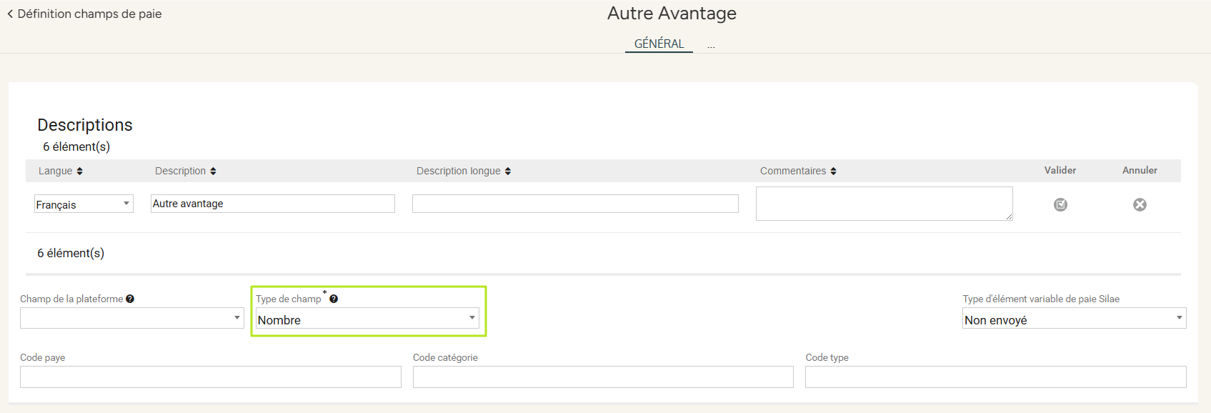Switch to the GÉNÉRAL tab

(659, 44)
